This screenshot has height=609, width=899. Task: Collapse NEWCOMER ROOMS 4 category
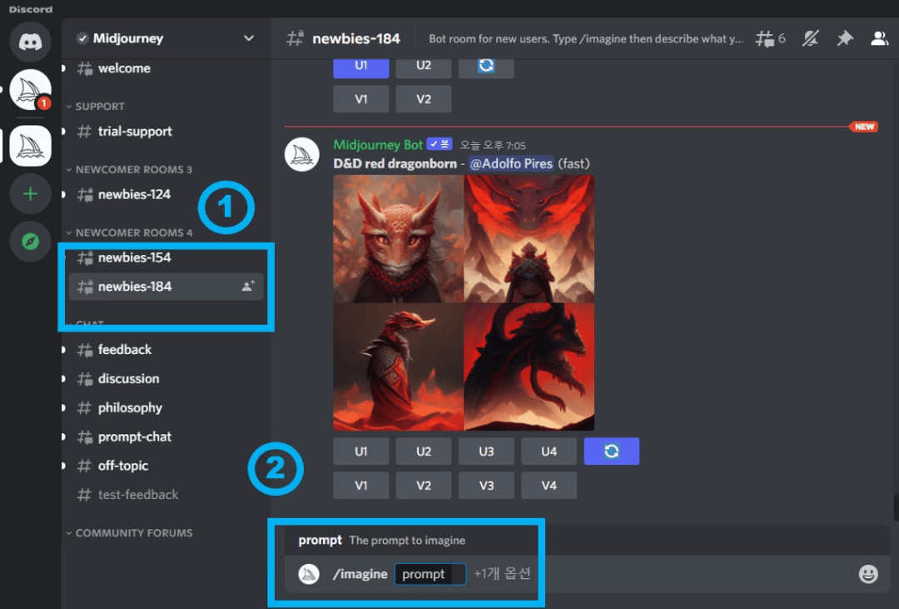coord(128,232)
